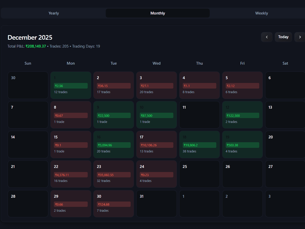Select December 18 with 38 trades
This screenshot has width=305, height=229.
pos(199,144)
